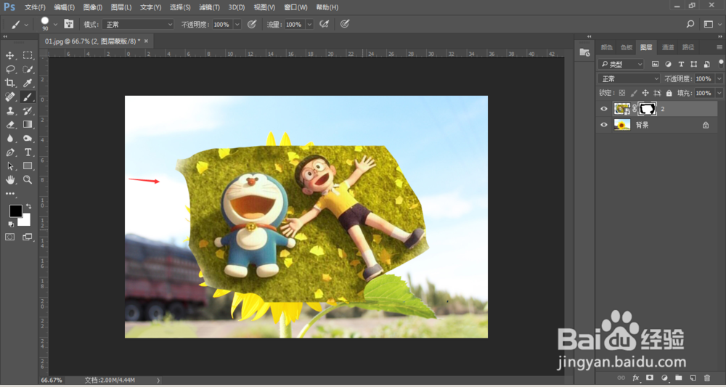Open the Edit Toolbar ellipsis menu
This screenshot has height=387, width=726.
coord(9,193)
